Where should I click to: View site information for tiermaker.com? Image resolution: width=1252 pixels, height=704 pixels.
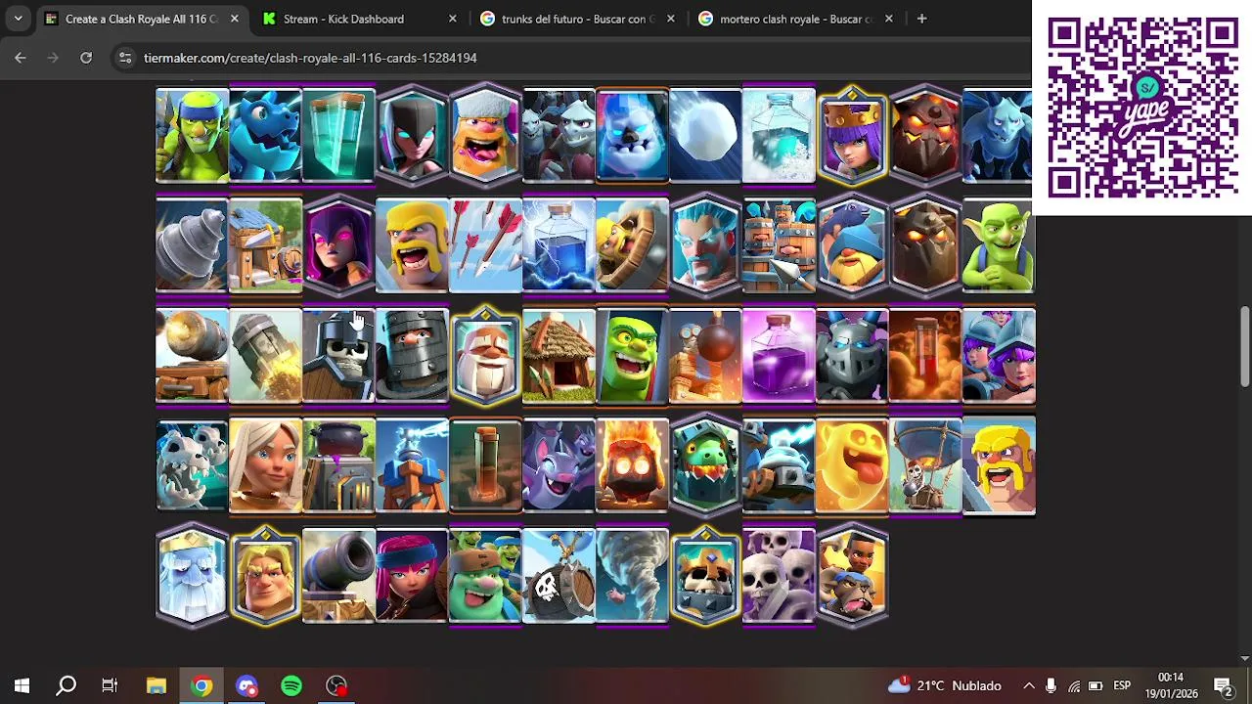click(x=125, y=58)
